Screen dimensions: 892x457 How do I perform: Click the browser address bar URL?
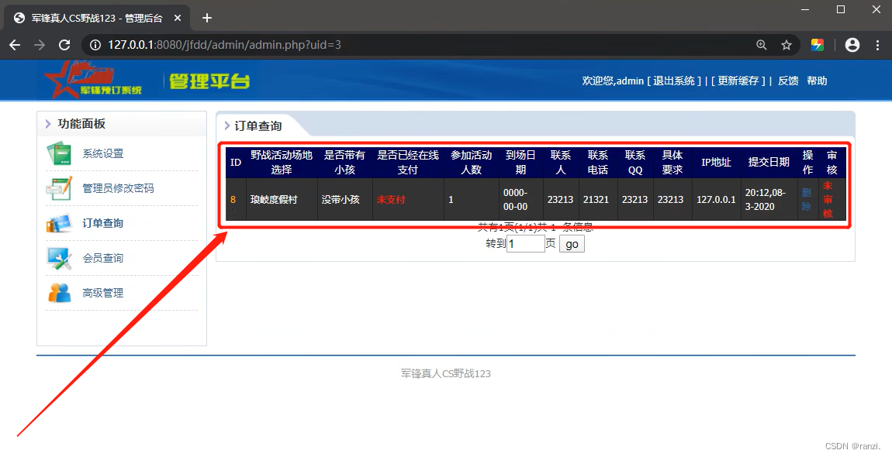225,45
